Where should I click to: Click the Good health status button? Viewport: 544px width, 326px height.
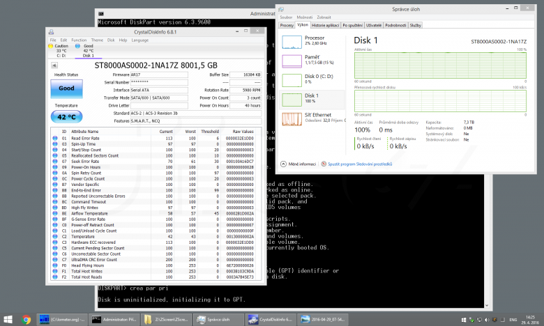(x=67, y=88)
